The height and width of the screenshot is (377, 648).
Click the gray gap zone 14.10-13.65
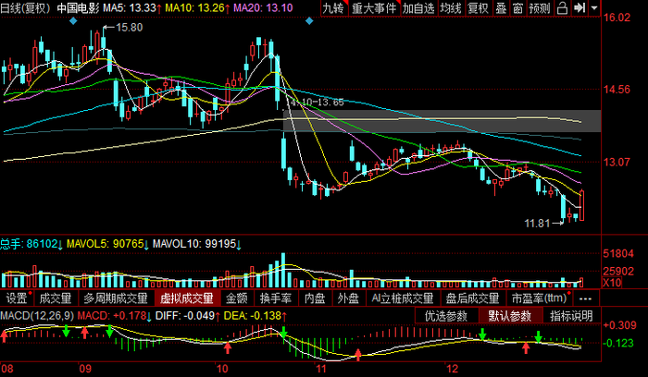point(442,121)
